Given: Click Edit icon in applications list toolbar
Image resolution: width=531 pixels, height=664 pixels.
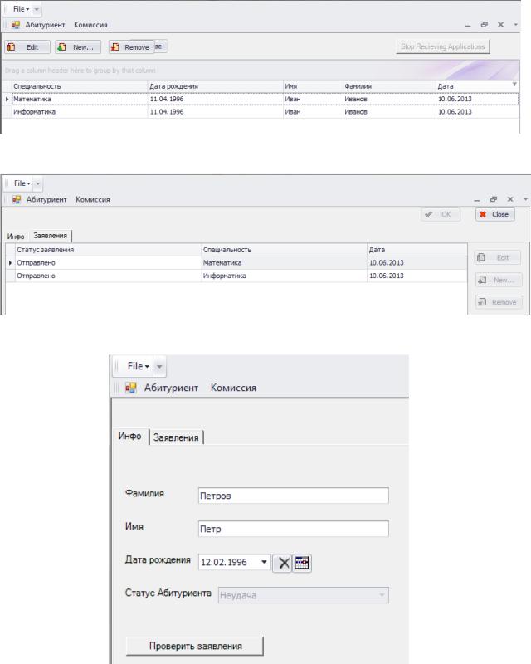Looking at the screenshot, I should click(x=12, y=47).
